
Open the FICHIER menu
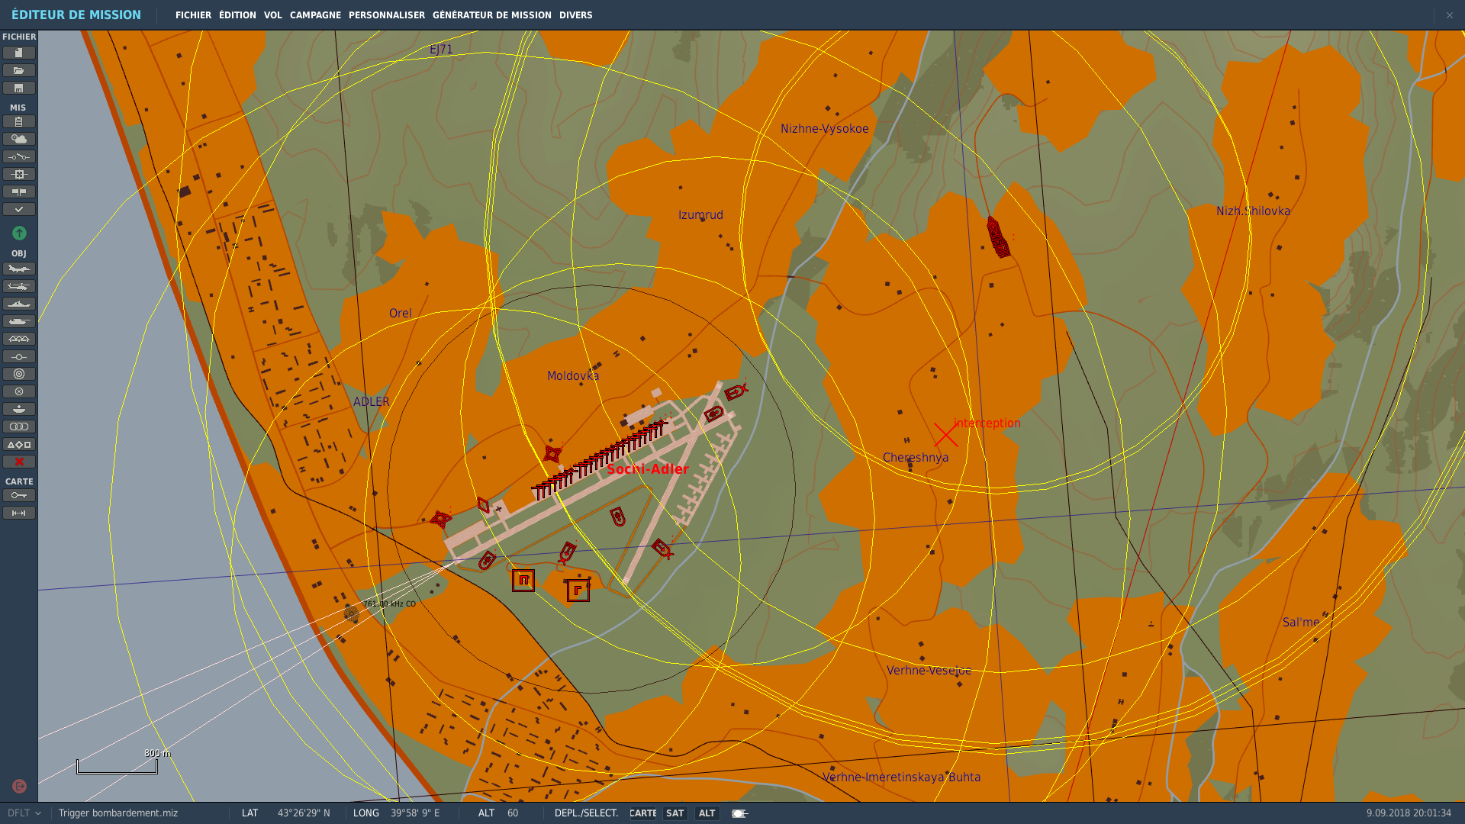coord(193,15)
